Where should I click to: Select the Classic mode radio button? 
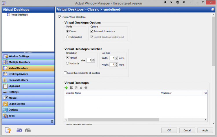67,31
